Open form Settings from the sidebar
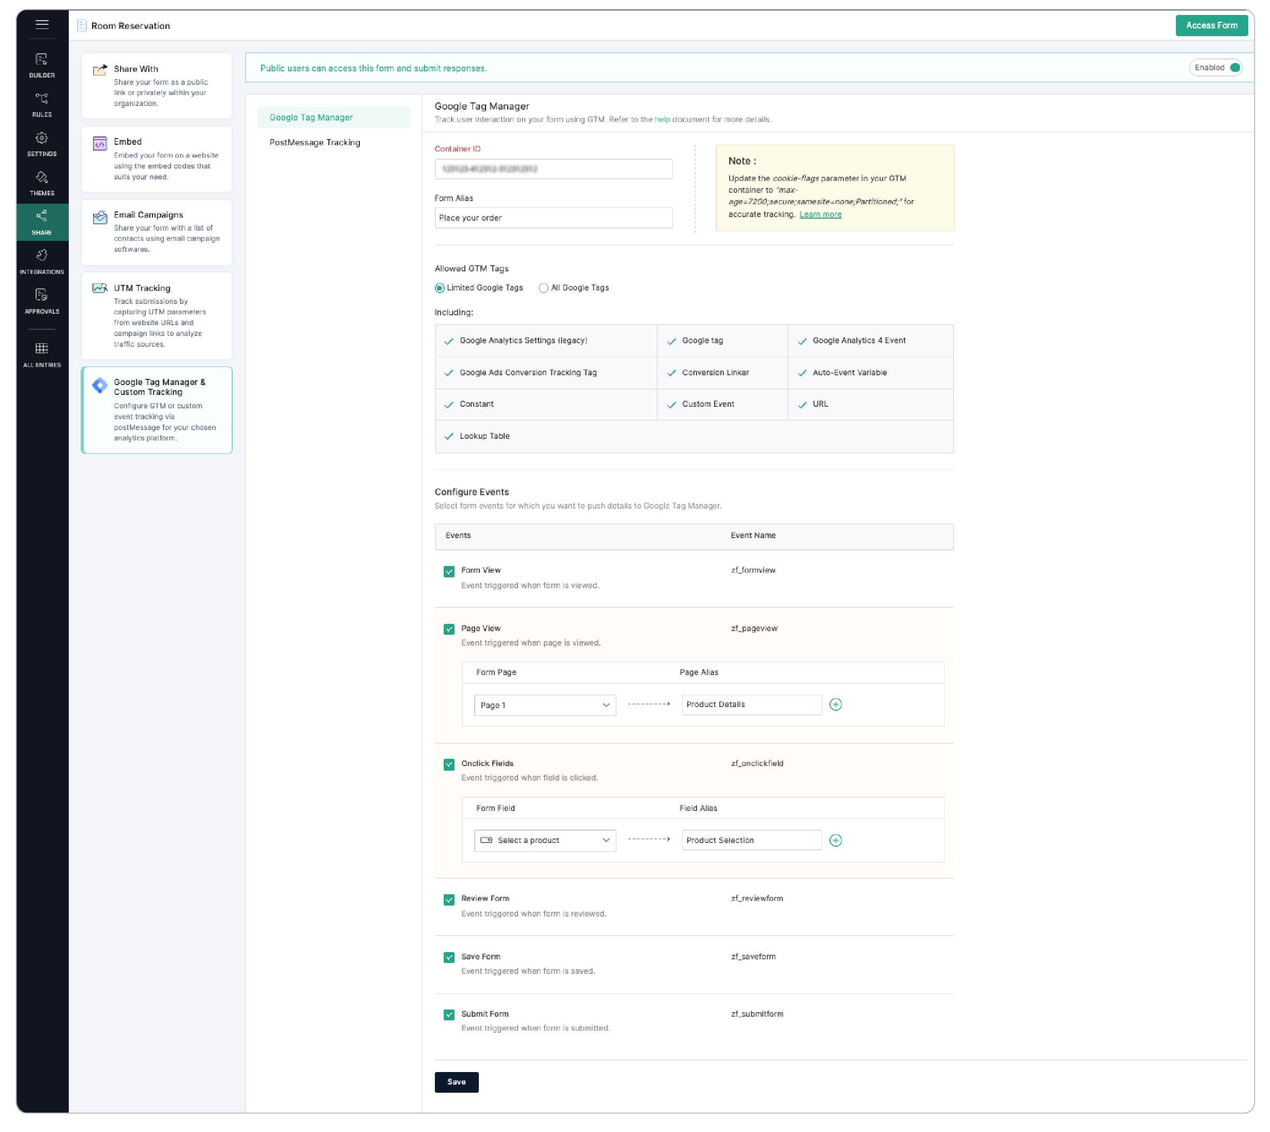The width and height of the screenshot is (1270, 1132). [x=41, y=143]
